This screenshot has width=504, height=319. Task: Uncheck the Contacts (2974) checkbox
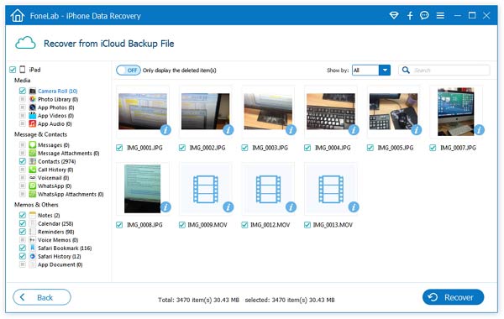22,161
